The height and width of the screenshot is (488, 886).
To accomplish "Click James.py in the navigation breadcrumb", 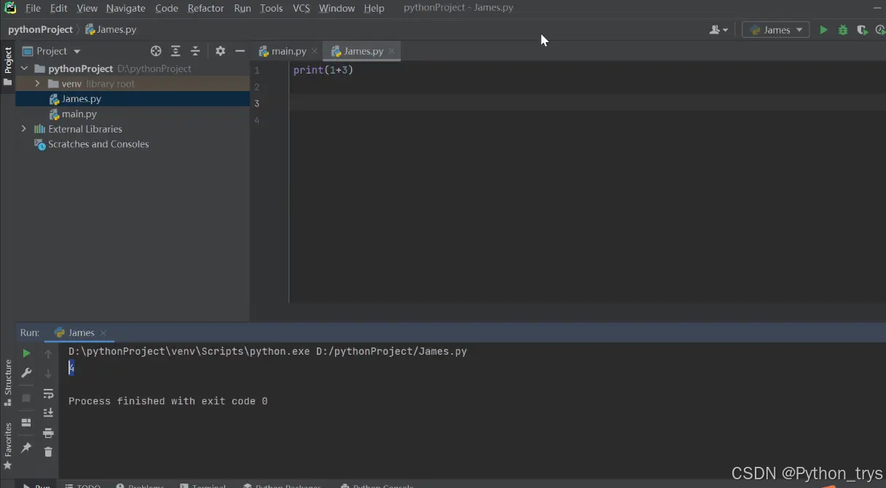I will pyautogui.click(x=111, y=30).
